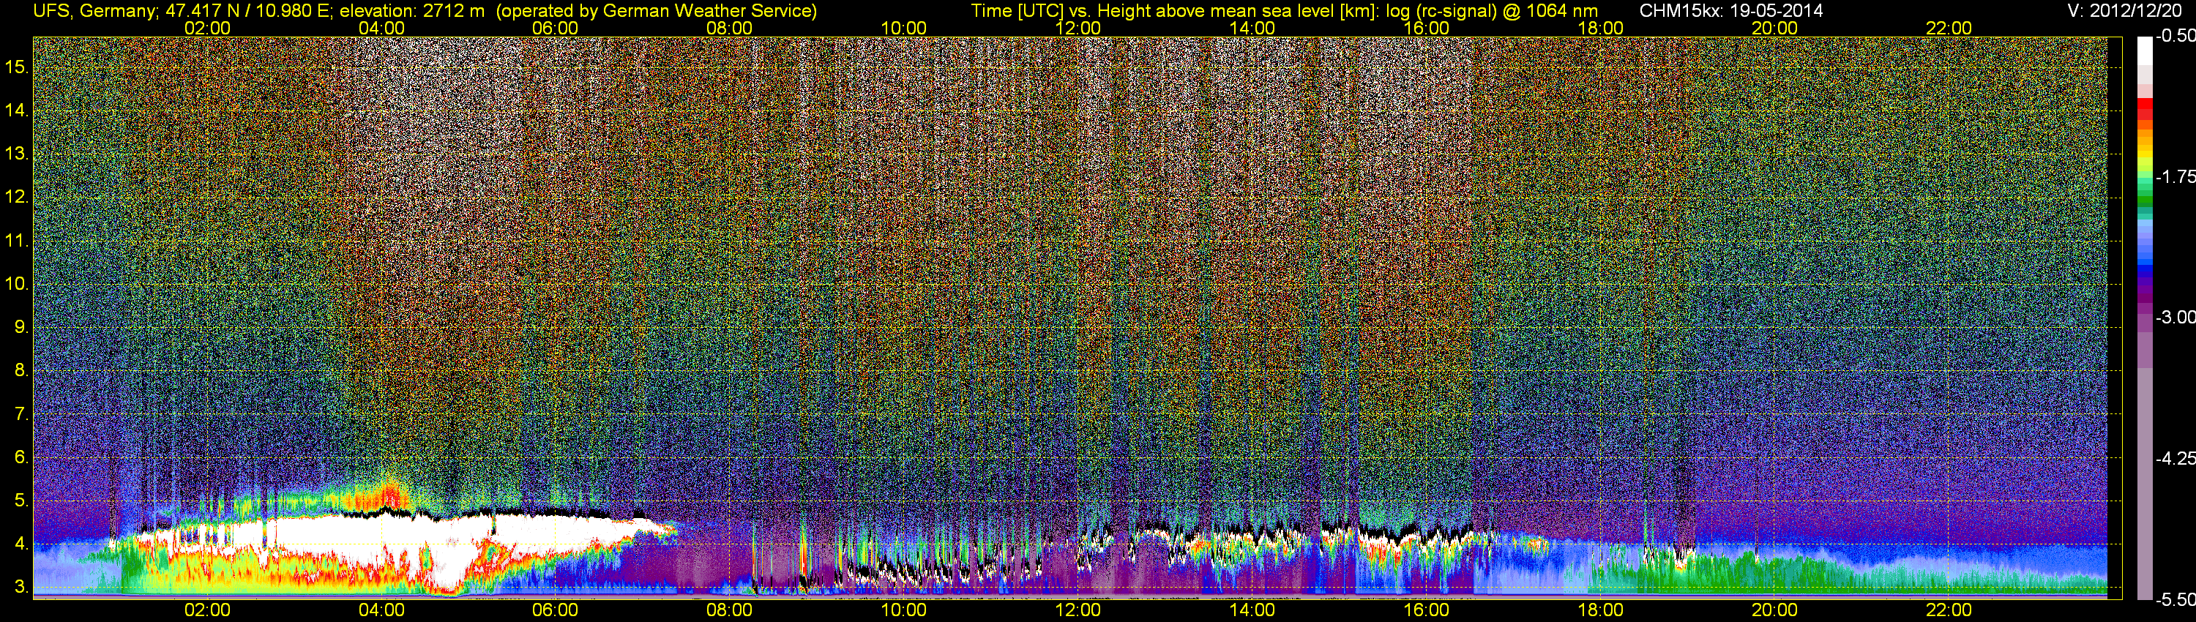Pick the 3. km height axis label
The width and height of the screenshot is (2196, 622).
21,588
